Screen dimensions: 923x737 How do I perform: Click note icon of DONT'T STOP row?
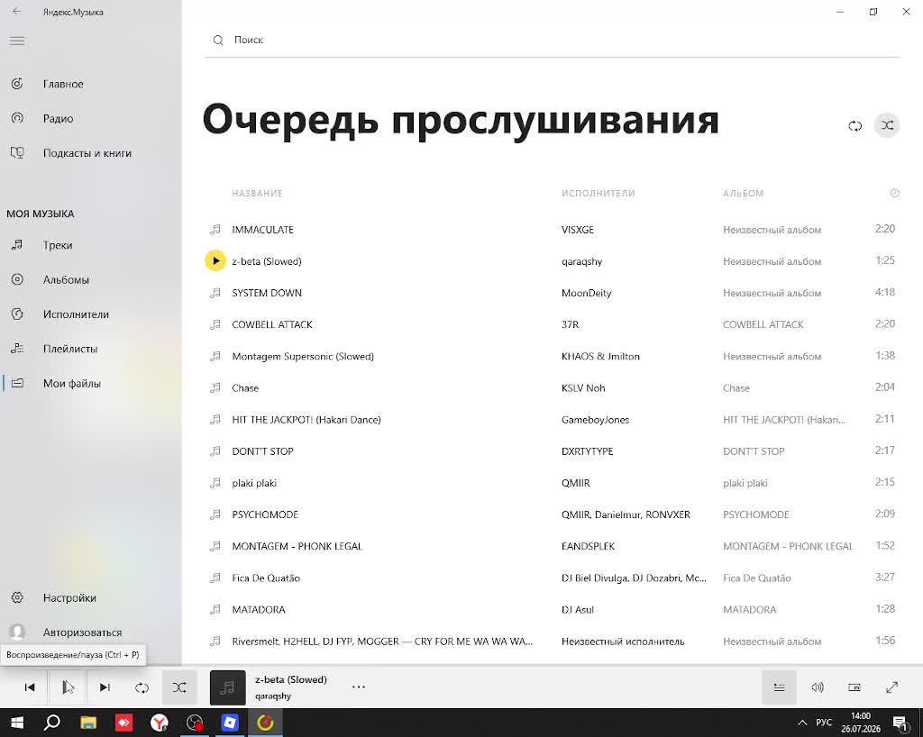click(x=215, y=451)
